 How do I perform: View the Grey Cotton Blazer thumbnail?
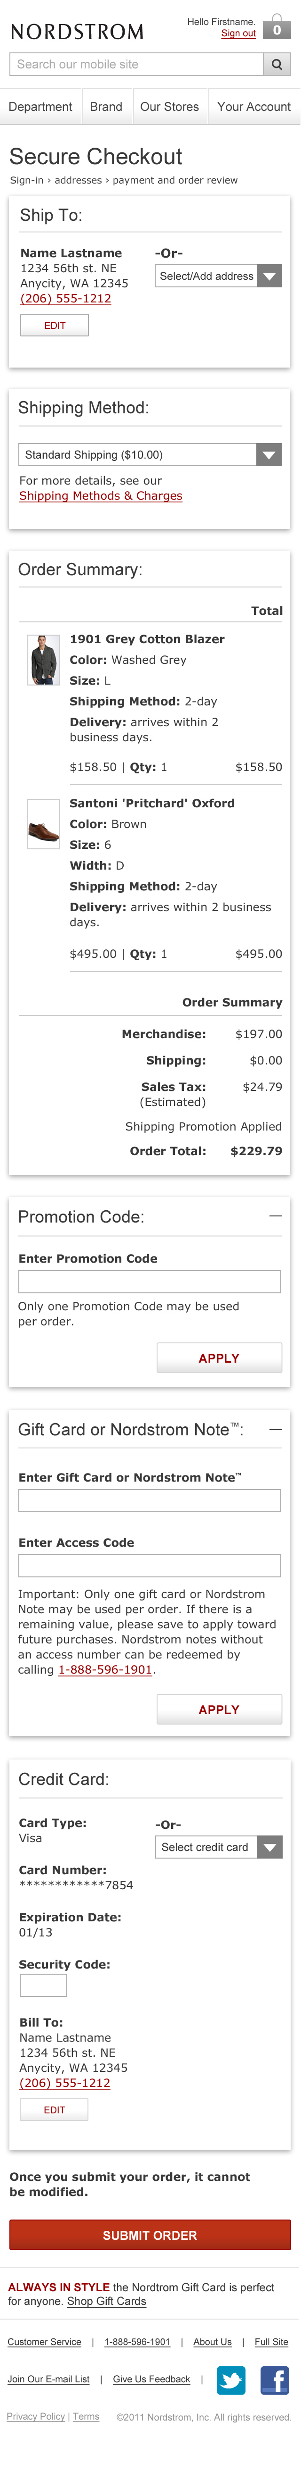point(43,660)
